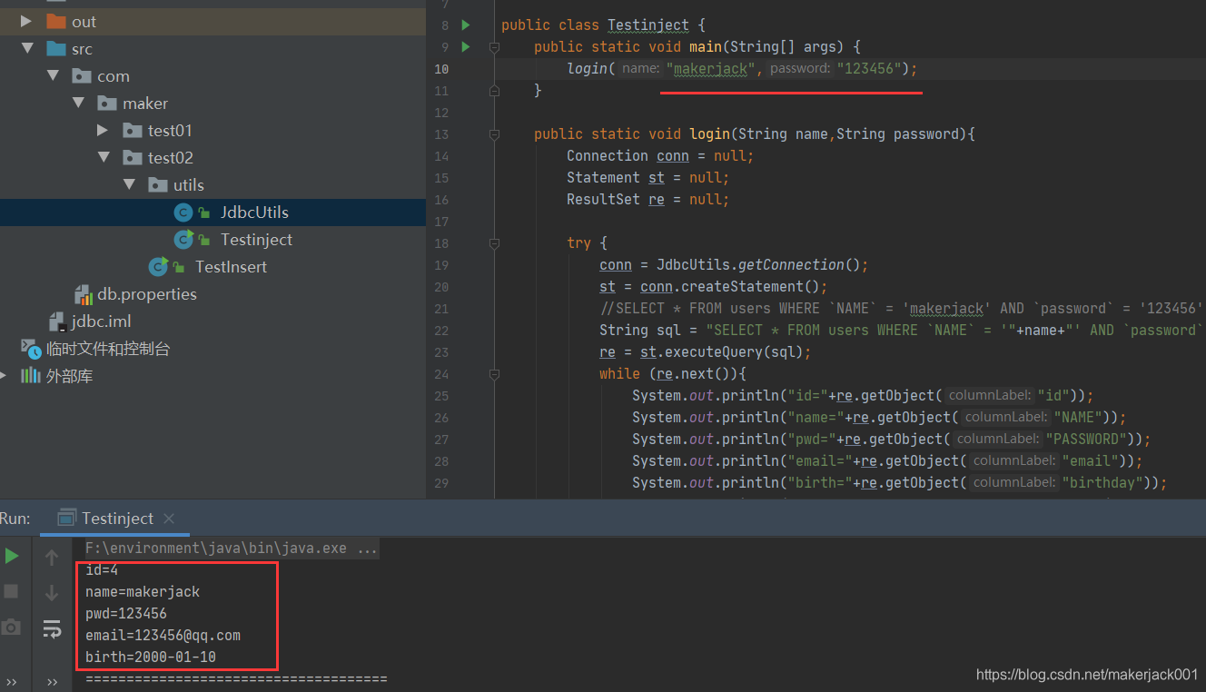The image size is (1206, 692).
Task: Click the utils package folder icon
Action: [158, 184]
